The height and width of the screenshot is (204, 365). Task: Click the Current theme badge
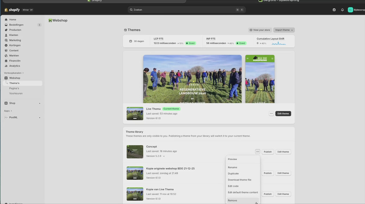(x=171, y=109)
